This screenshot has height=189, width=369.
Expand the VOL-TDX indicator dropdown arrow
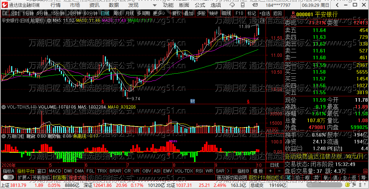tap(3, 107)
